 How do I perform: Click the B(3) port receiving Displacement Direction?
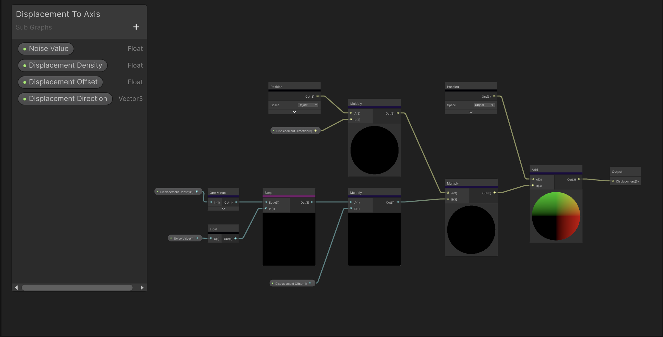click(x=351, y=119)
